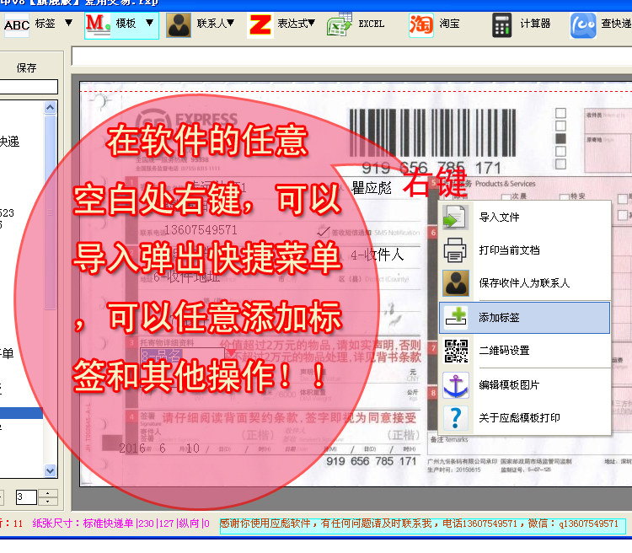Increase the value with spinner up arrow
Screen dimensions: 632x553
pyautogui.click(x=47, y=493)
